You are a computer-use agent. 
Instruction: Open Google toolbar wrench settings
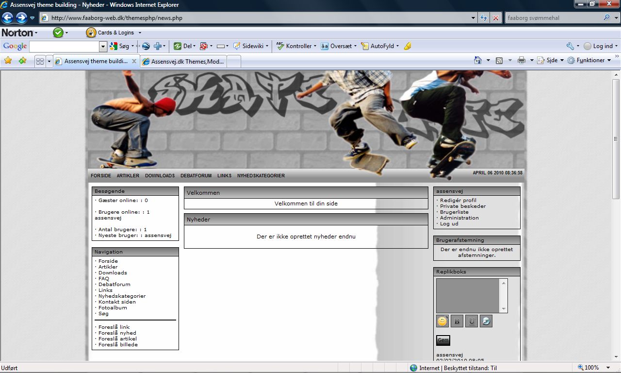point(570,46)
